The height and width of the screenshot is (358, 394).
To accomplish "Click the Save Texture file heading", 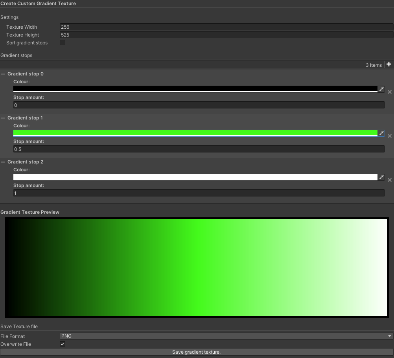I will [19, 327].
